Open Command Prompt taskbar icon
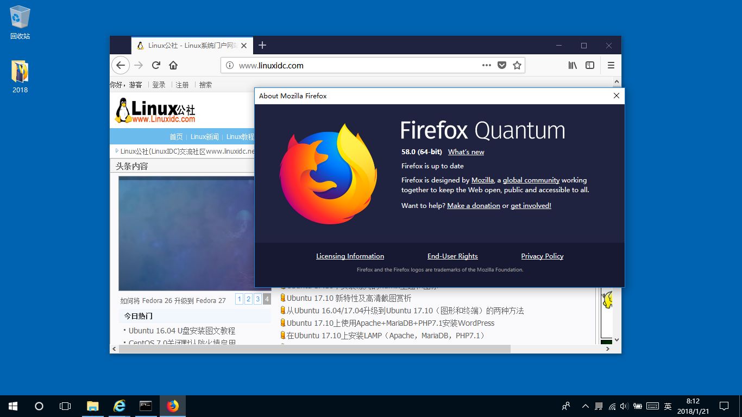The height and width of the screenshot is (417, 742). (x=146, y=406)
